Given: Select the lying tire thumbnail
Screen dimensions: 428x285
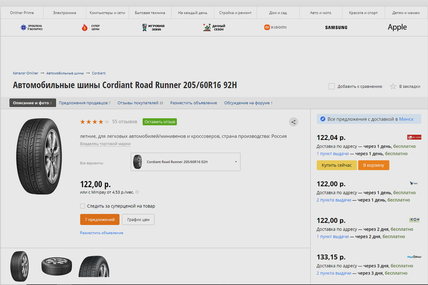Looking at the screenshot, I should tap(56, 266).
